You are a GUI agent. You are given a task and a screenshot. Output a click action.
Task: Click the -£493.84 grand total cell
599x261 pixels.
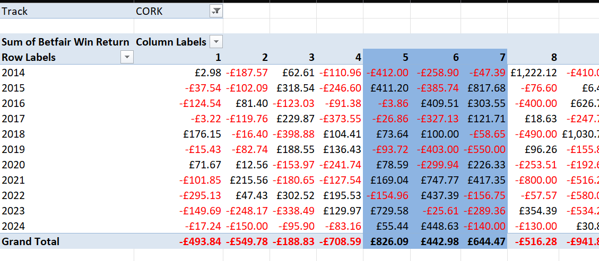(x=178, y=241)
